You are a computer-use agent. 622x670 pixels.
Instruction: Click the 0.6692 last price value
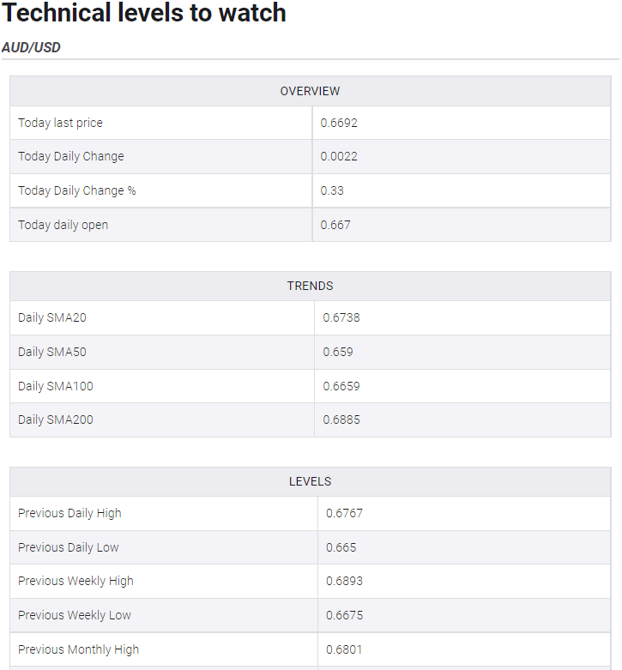(339, 123)
